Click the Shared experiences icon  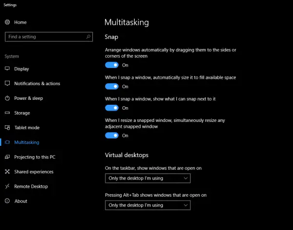(8, 172)
